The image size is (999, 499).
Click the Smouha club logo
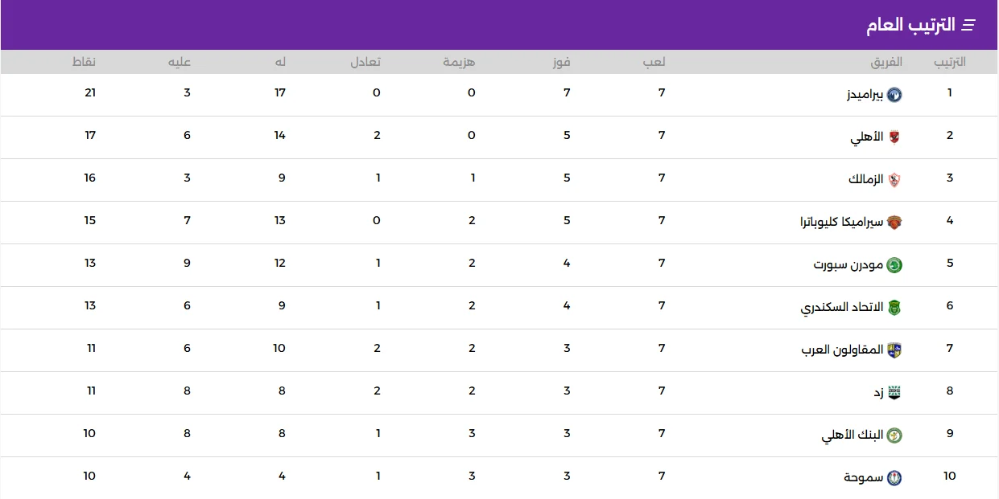click(894, 478)
